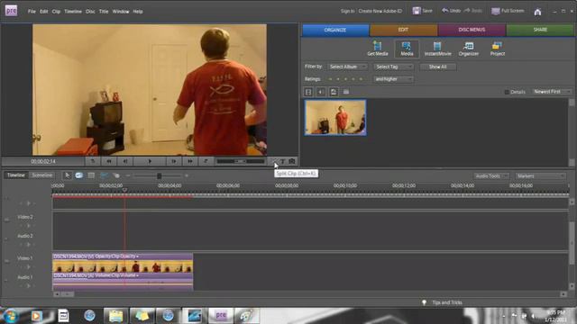The image size is (577, 324).
Task: Open the Audio Tools dropdown
Action: coord(491,176)
